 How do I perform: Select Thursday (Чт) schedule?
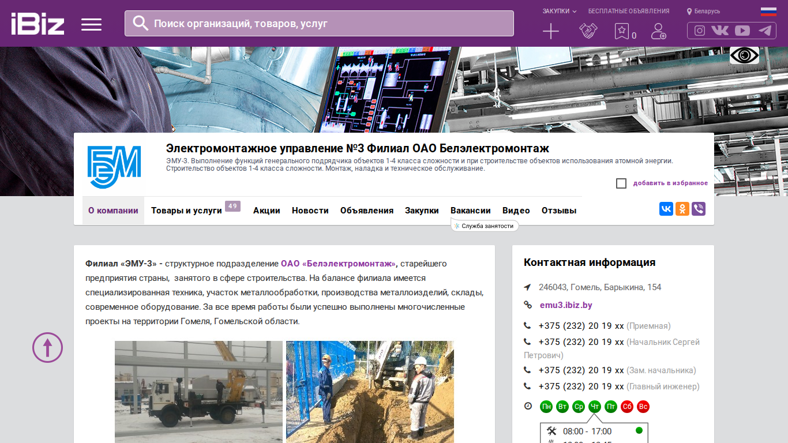coord(595,407)
